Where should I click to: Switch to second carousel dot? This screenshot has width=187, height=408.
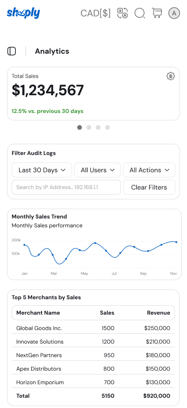(x=89, y=127)
